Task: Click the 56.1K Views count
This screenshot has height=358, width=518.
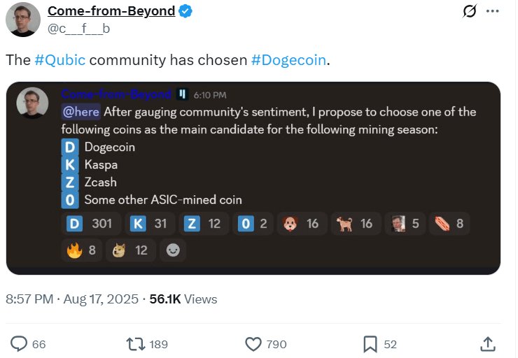Action: pyautogui.click(x=183, y=299)
